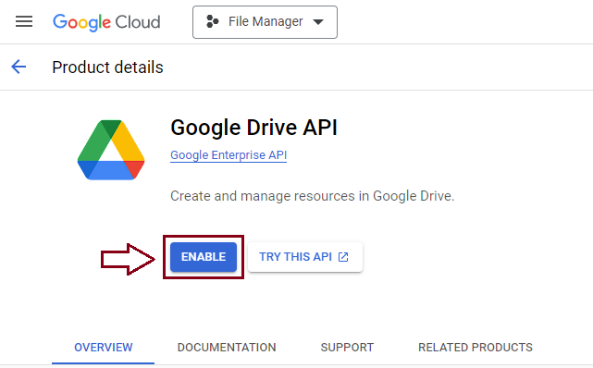Viewport: 593px width, 368px height.
Task: Click the Google Cloud logo
Action: (106, 22)
